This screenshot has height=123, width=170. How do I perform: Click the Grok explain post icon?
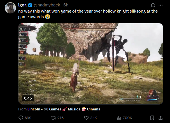tap(153, 5)
